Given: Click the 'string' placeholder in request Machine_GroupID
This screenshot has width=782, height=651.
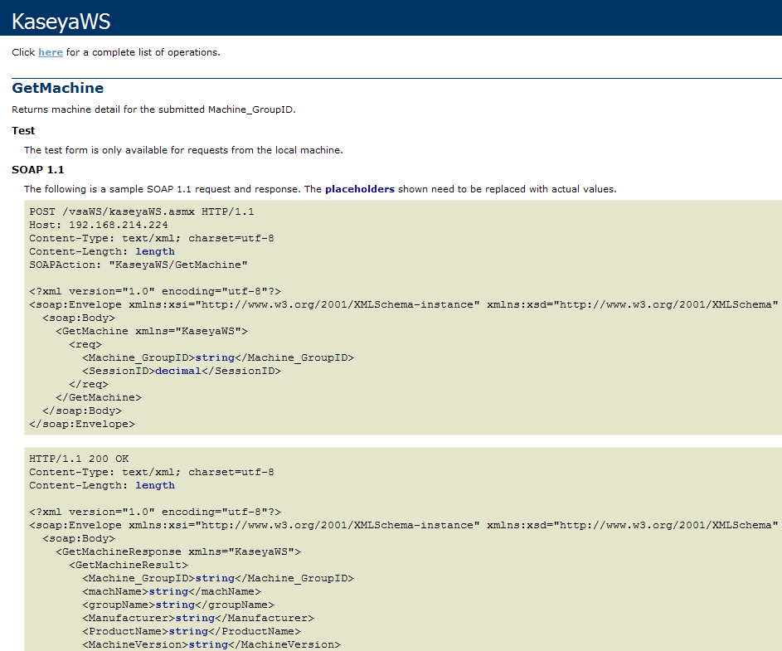Looking at the screenshot, I should point(215,357).
